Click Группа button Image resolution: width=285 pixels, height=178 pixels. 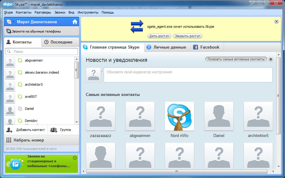(63, 130)
